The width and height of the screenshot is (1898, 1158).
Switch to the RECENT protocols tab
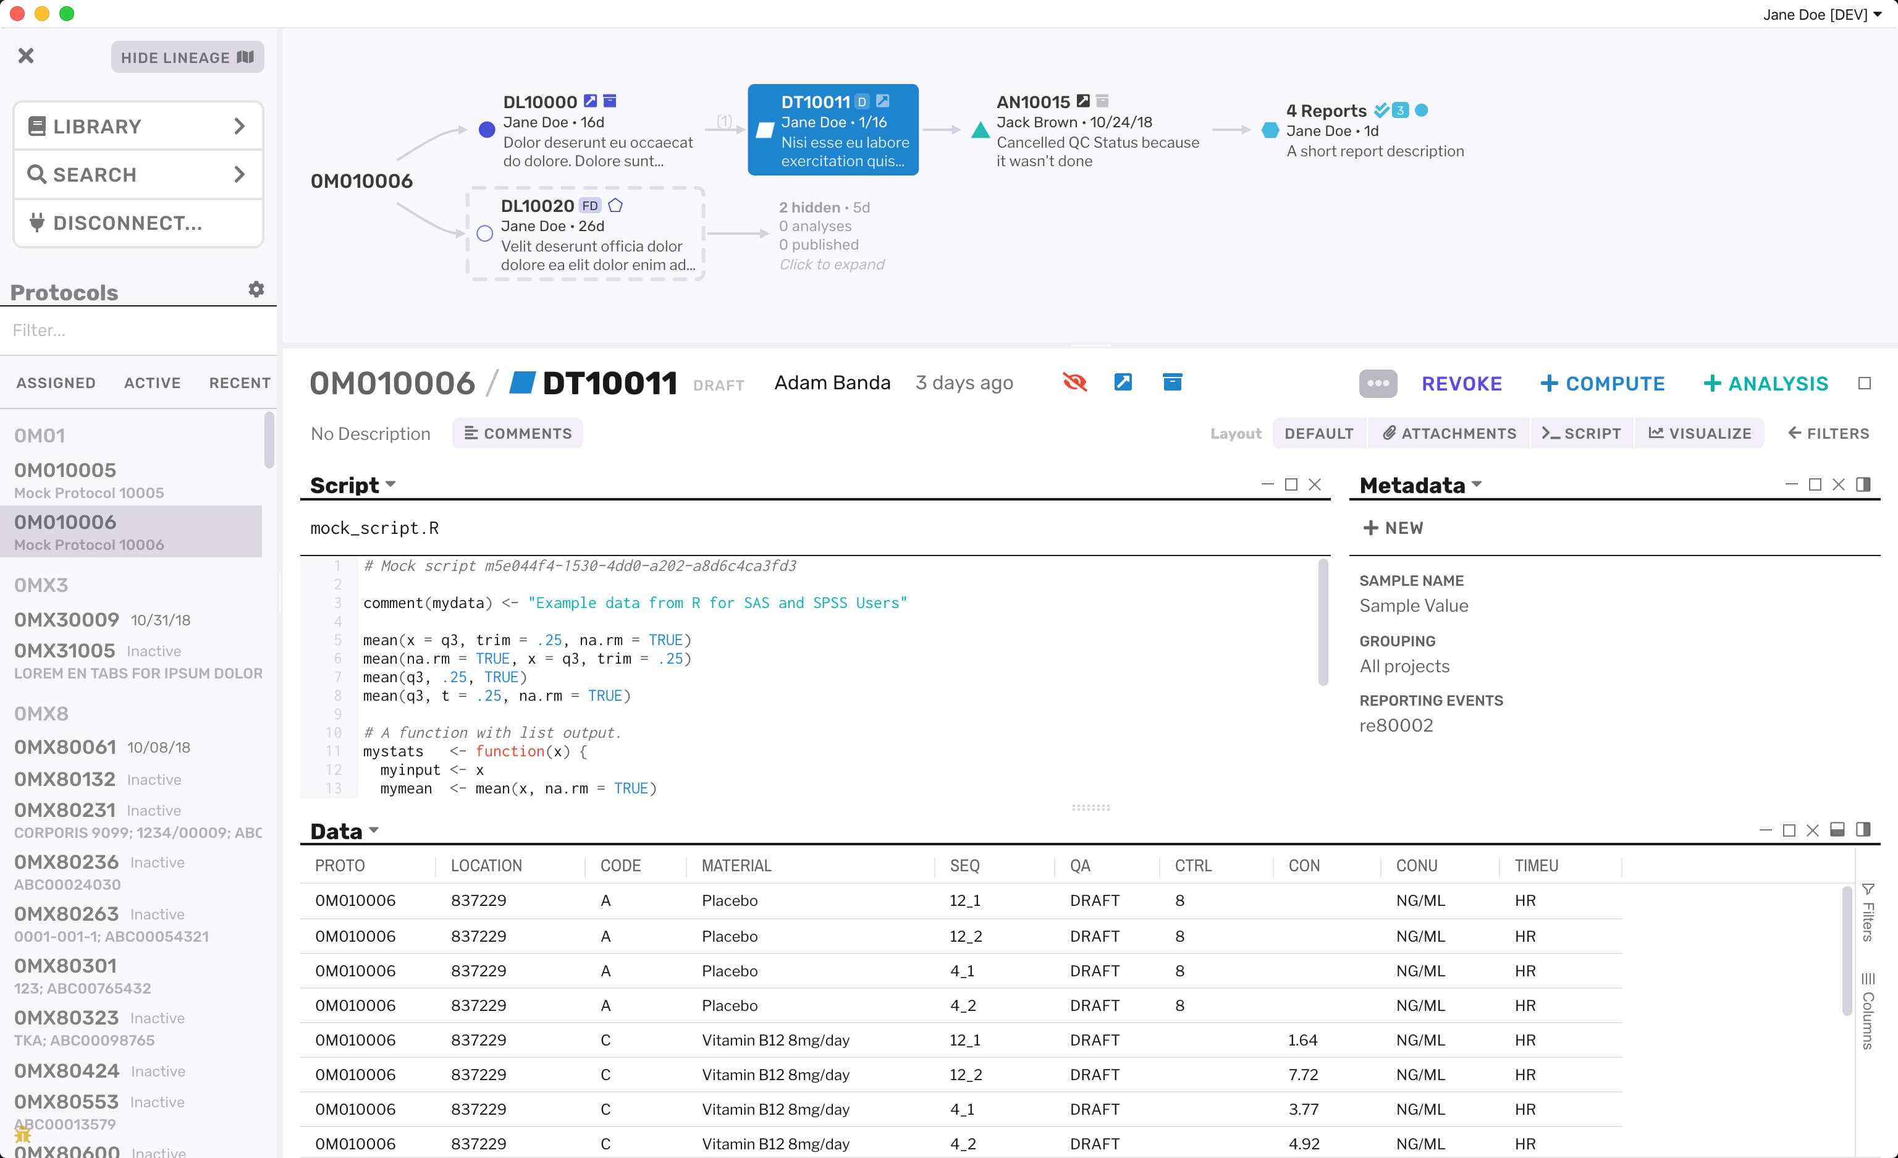[x=240, y=383]
